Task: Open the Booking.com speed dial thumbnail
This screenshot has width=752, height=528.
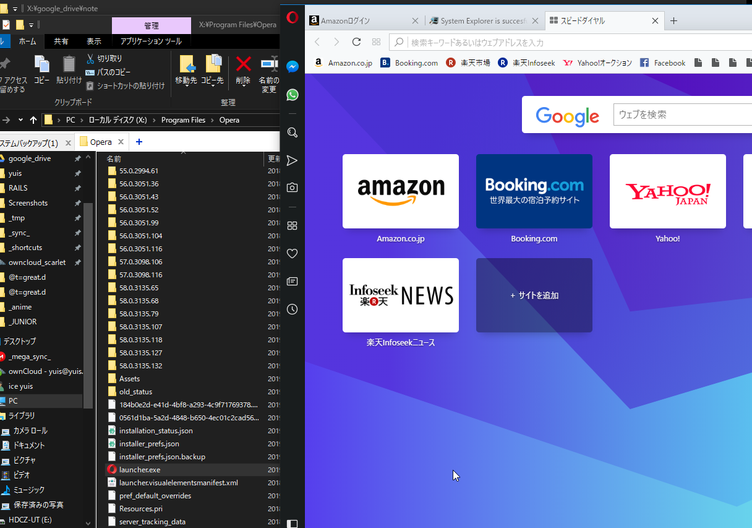Action: click(x=534, y=191)
